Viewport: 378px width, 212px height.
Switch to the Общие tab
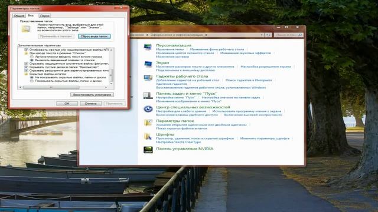point(19,16)
